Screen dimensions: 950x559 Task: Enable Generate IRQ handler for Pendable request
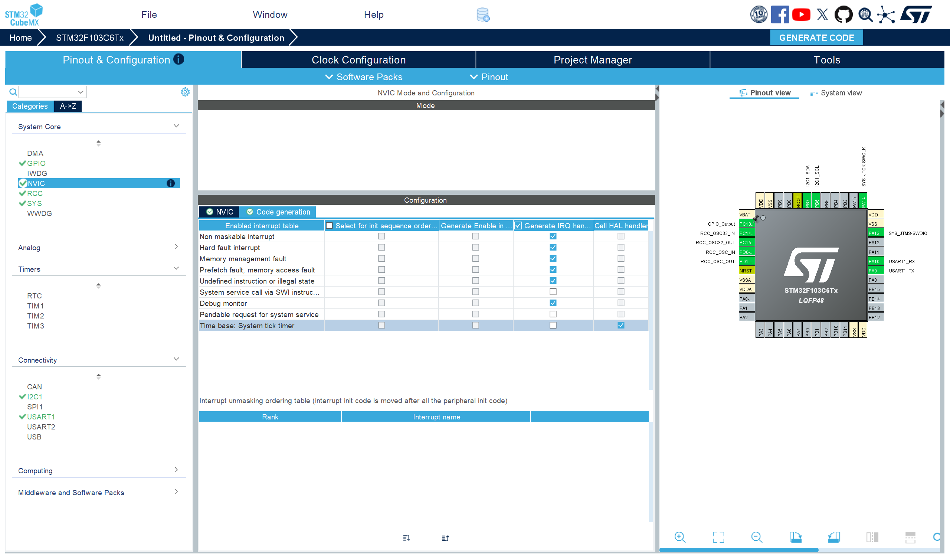tap(553, 314)
